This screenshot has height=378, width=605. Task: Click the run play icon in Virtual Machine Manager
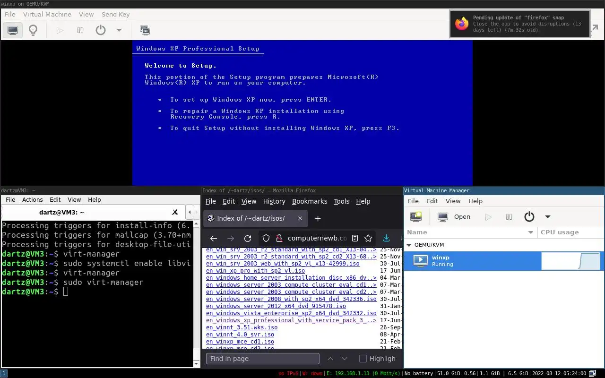(488, 217)
